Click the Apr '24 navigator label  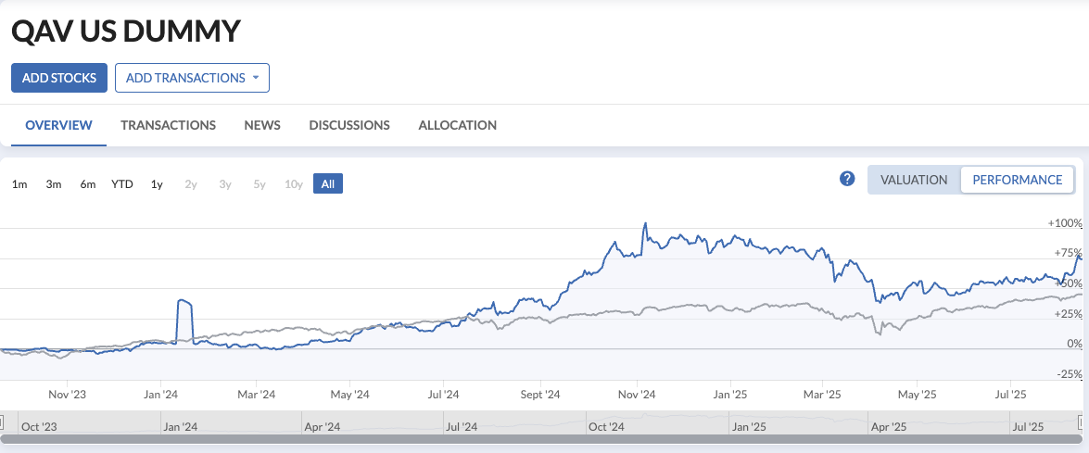[323, 427]
